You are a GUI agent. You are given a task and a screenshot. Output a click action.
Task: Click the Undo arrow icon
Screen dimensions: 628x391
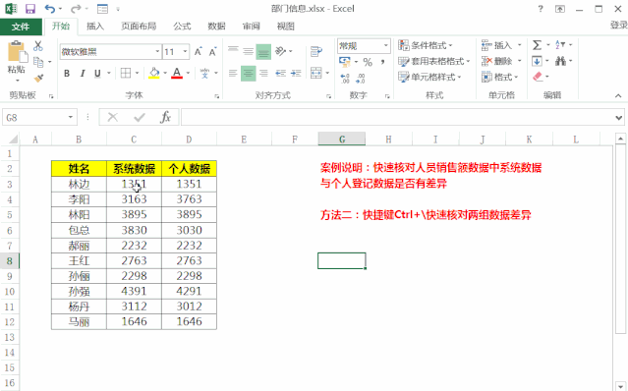pyautogui.click(x=50, y=9)
